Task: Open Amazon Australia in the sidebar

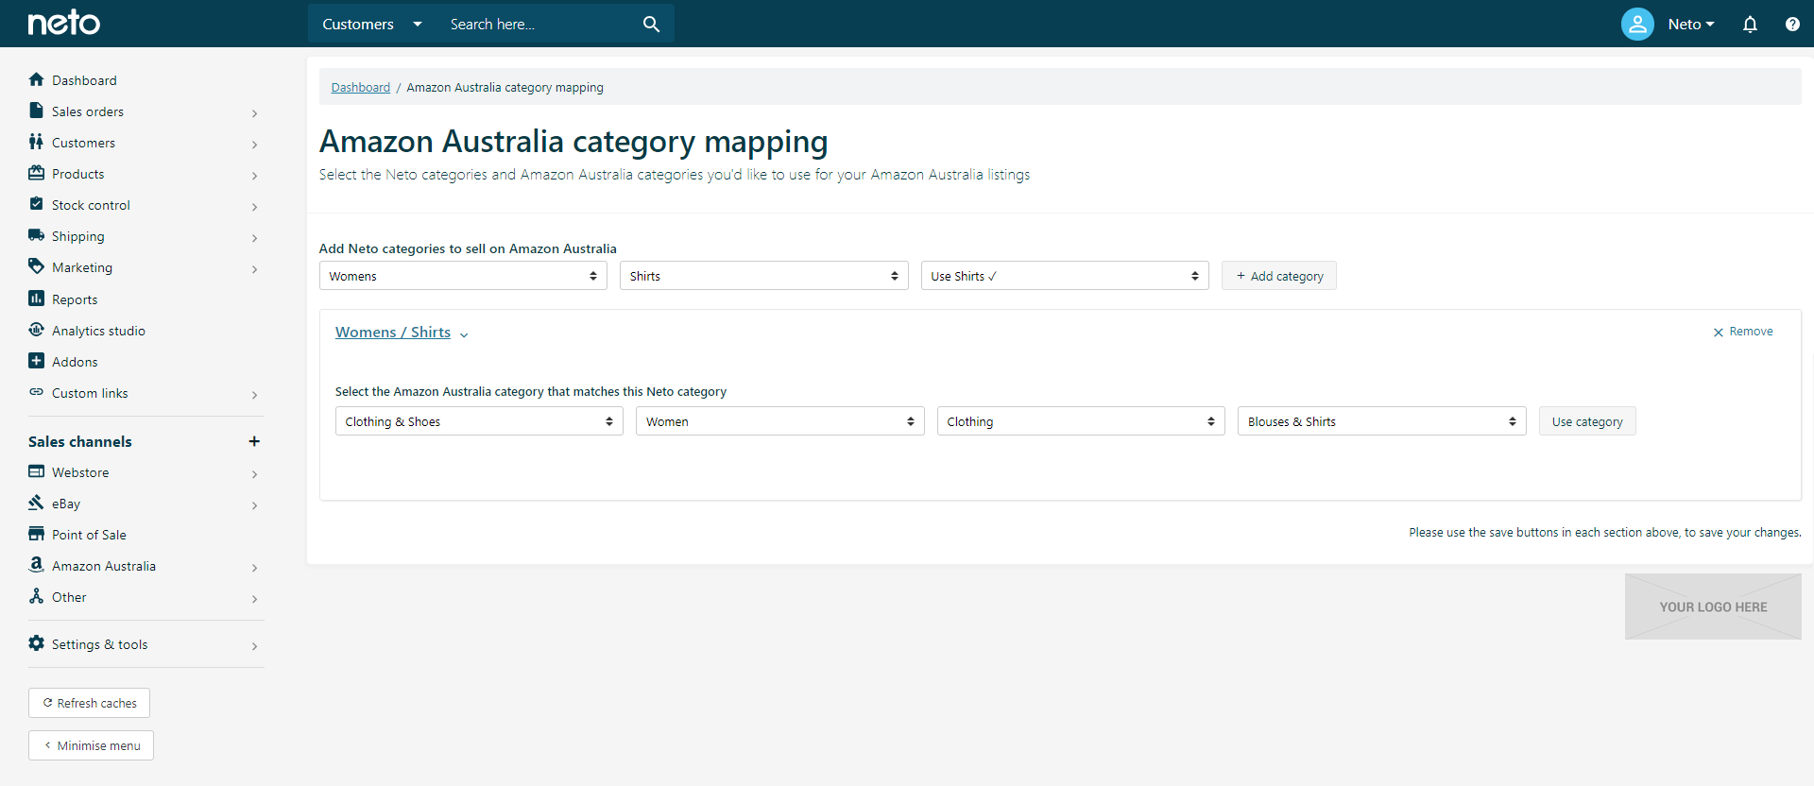Action: (x=104, y=566)
